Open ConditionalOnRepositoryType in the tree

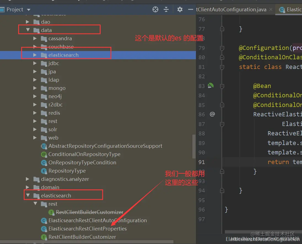84,154
